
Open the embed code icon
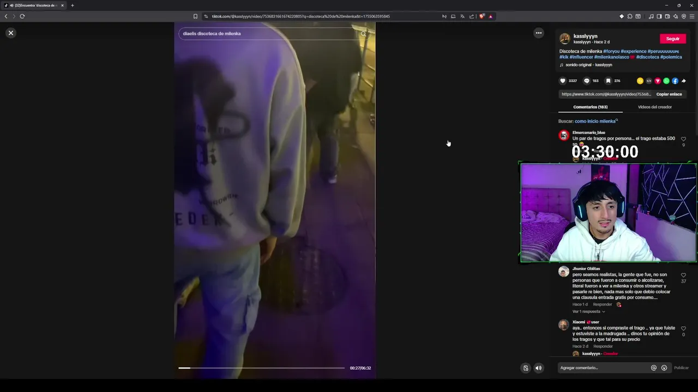coord(649,81)
